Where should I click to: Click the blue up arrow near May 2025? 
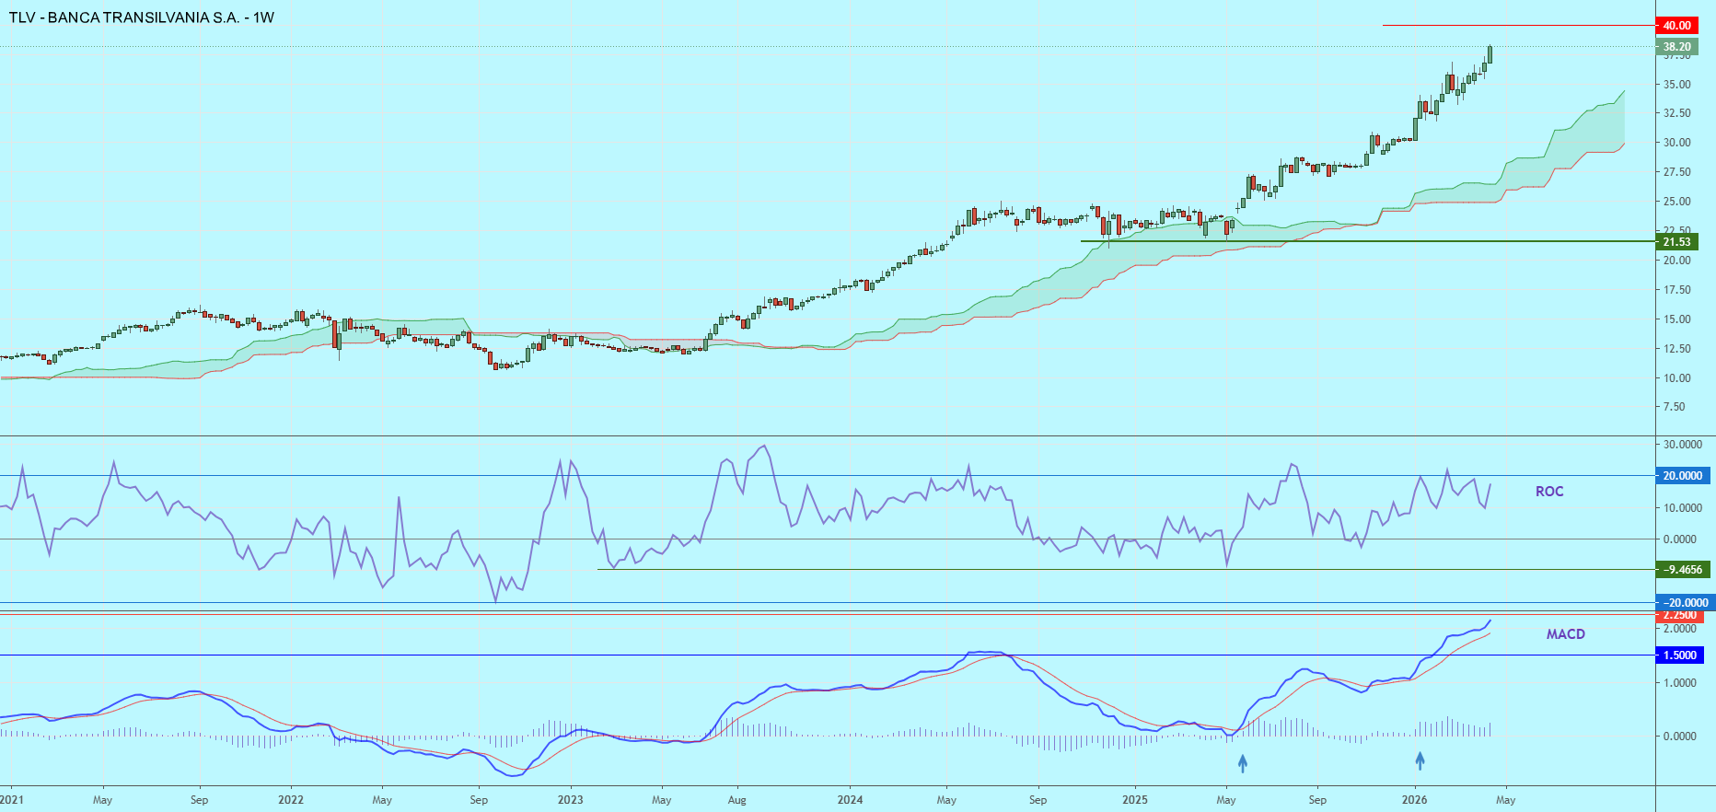[1243, 762]
